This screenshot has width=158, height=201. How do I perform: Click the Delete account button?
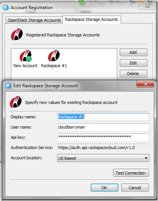point(133,74)
